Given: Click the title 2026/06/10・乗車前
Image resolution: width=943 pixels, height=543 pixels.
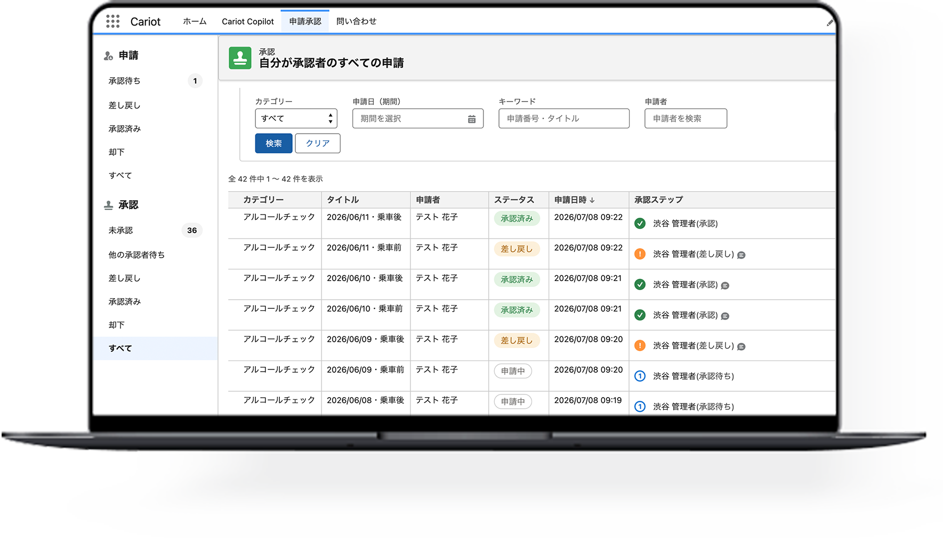Looking at the screenshot, I should (365, 309).
